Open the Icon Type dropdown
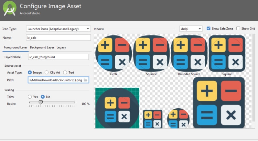This screenshot has height=141, width=258. click(58, 29)
